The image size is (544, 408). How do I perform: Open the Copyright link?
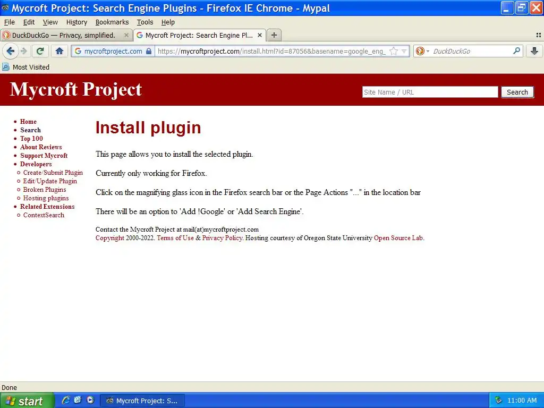pyautogui.click(x=109, y=238)
